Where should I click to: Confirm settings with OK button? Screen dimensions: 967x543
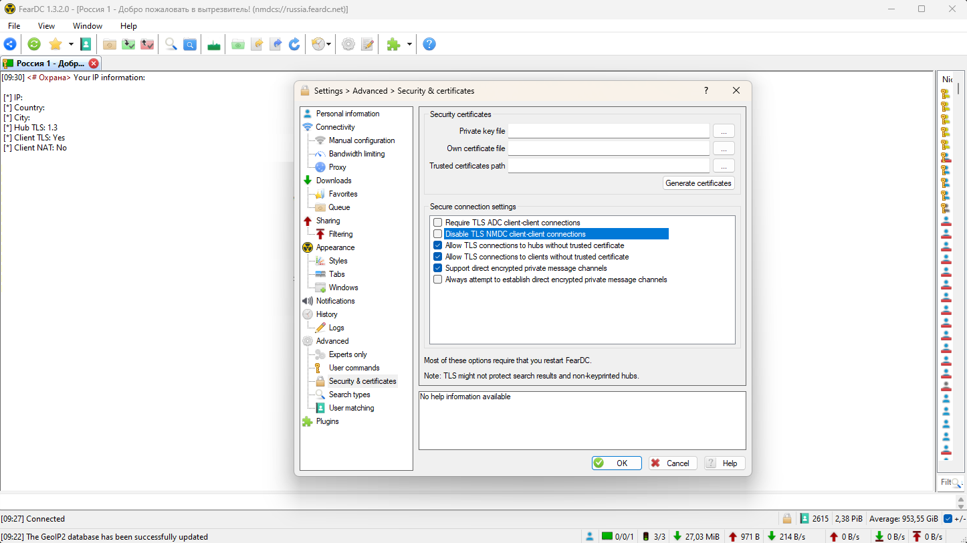click(x=617, y=463)
